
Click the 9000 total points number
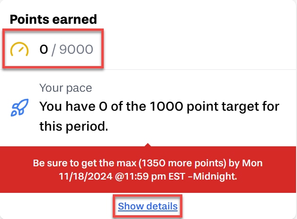76,49
